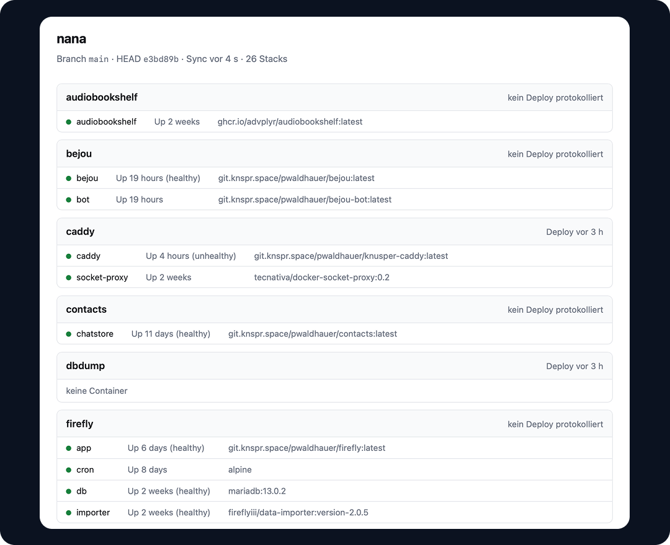The width and height of the screenshot is (670, 545).
Task: Click the chatstore green status dot
Action: (x=68, y=334)
